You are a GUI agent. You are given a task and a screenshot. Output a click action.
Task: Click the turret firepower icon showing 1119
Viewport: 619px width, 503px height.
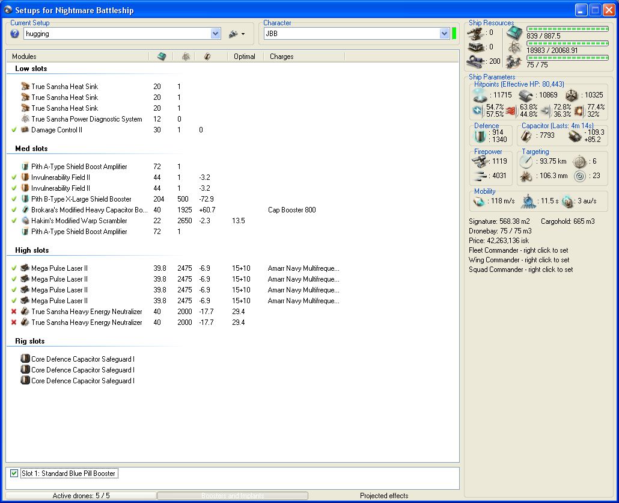(480, 161)
